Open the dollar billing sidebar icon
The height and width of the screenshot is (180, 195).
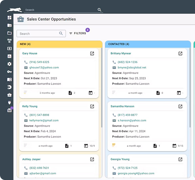coord(10,49)
